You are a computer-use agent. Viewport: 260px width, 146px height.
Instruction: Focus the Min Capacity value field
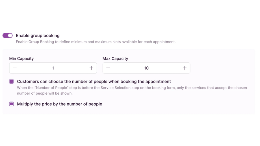(x=53, y=68)
